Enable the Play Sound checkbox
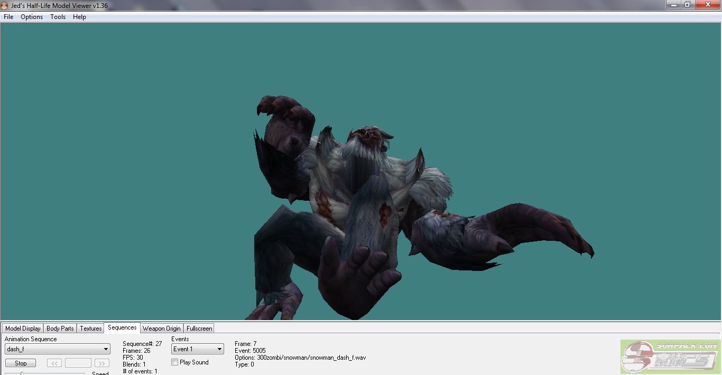The image size is (722, 375). pos(175,362)
